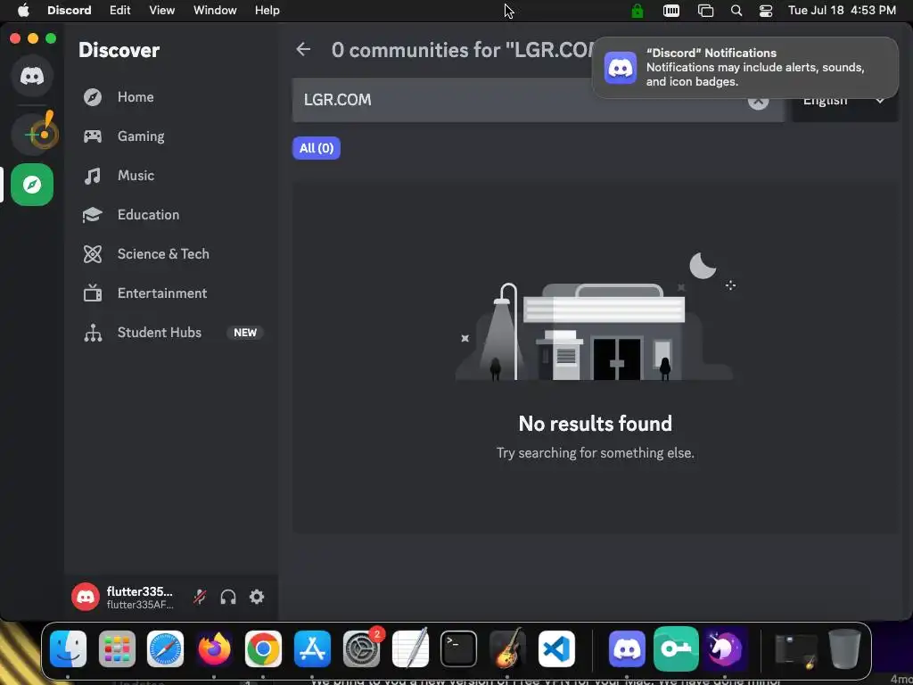Open the Trash in the Dock

pyautogui.click(x=845, y=649)
